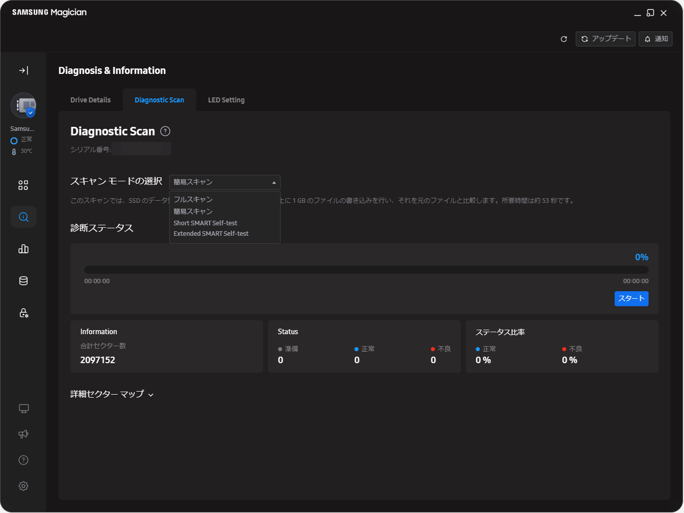Choose Short SMART Self-test scan mode
Viewport: 684px width, 513px height.
click(x=205, y=223)
